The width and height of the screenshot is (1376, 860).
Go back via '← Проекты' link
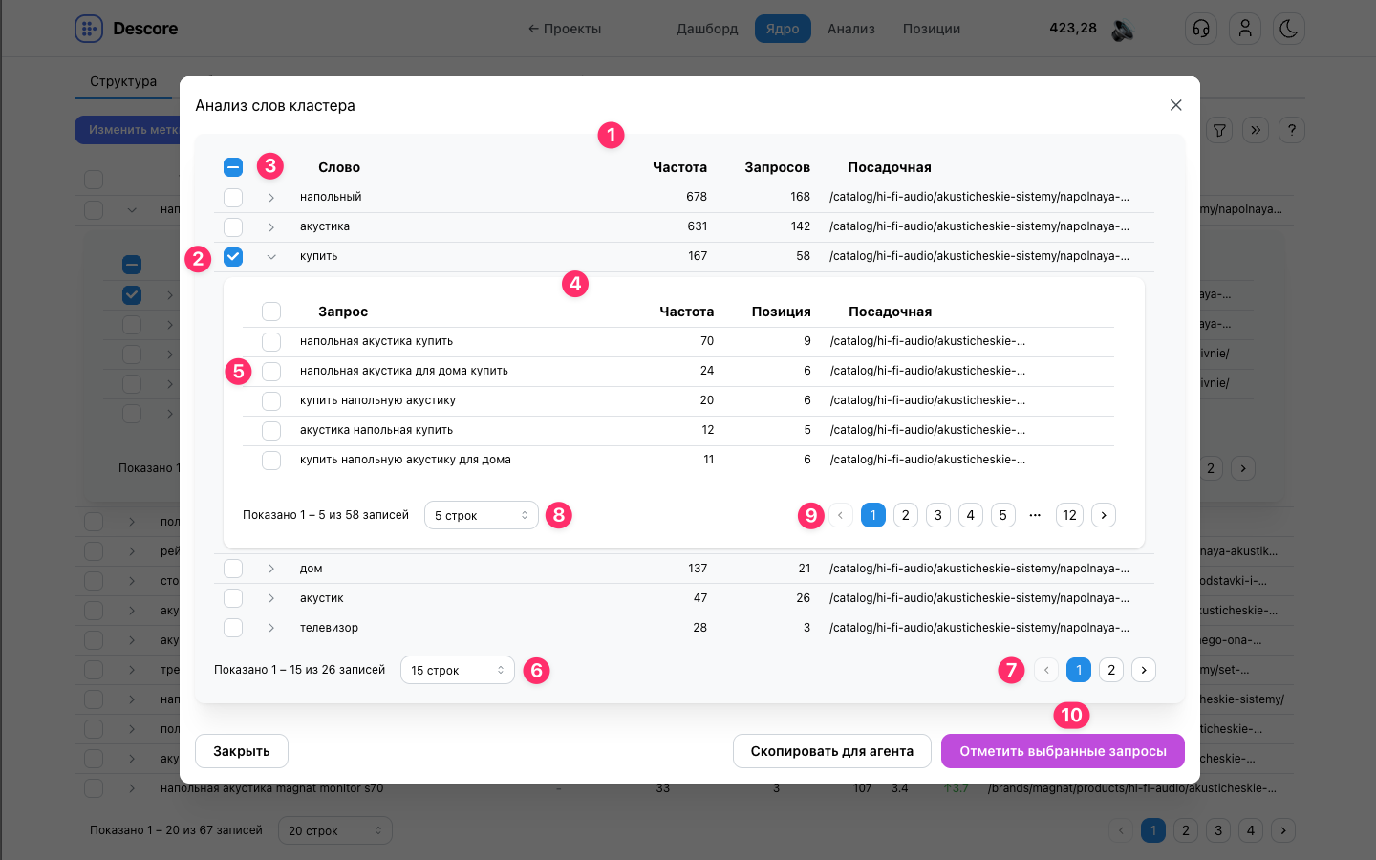(565, 29)
